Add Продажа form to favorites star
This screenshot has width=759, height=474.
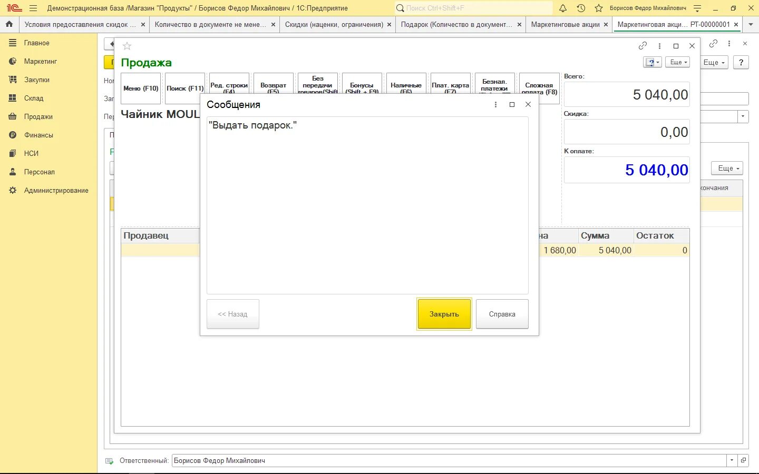click(x=127, y=46)
